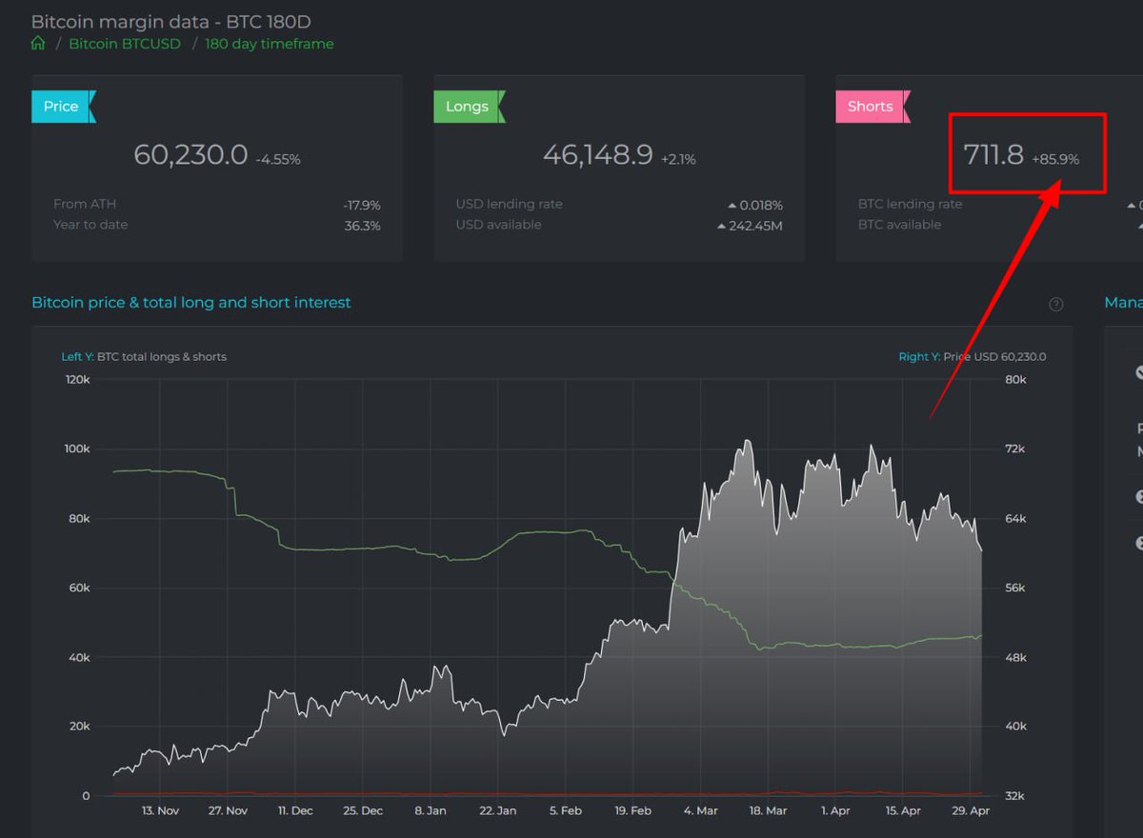Click the Year to date label
Viewport: 1143px width, 838px height.
click(x=90, y=225)
